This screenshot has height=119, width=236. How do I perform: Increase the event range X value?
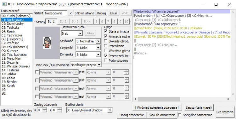(45, 109)
